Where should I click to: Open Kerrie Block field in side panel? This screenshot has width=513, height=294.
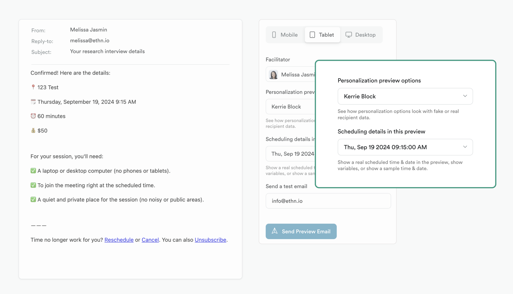click(290, 107)
